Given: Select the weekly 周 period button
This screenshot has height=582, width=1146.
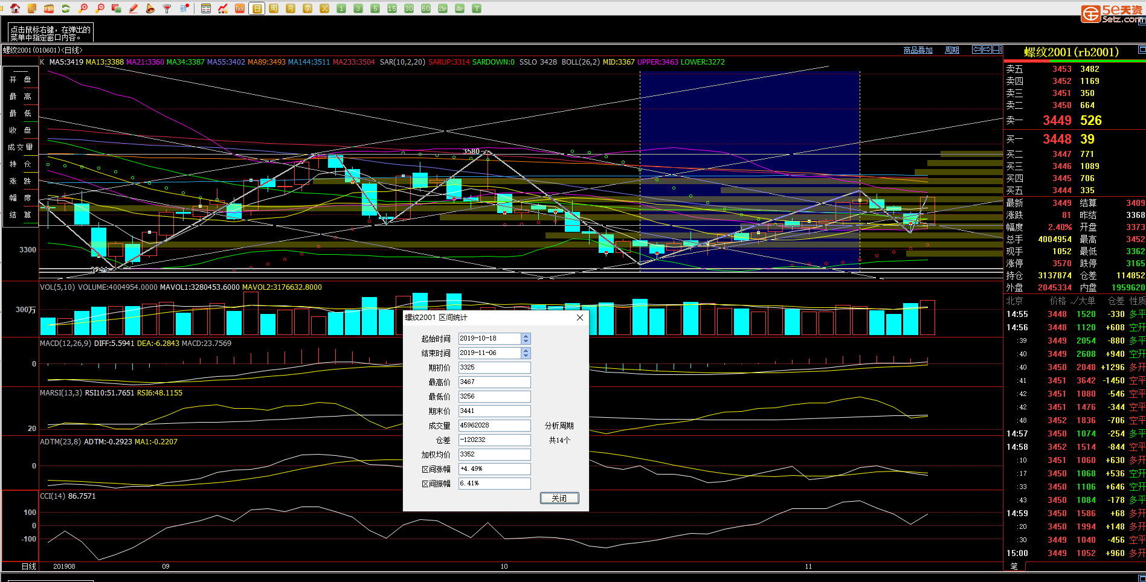Looking at the screenshot, I should point(274,8).
